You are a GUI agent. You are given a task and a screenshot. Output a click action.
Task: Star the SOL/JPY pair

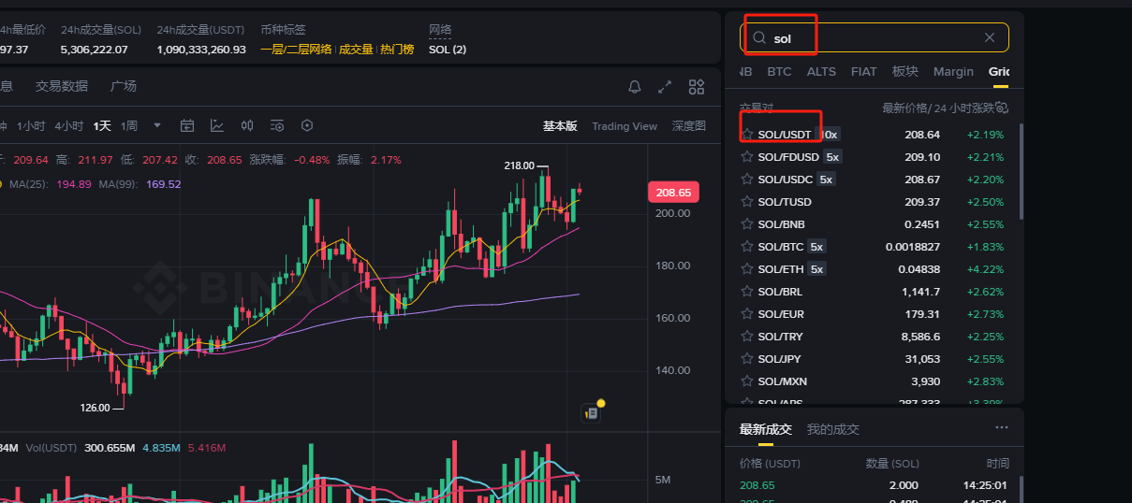pos(747,359)
